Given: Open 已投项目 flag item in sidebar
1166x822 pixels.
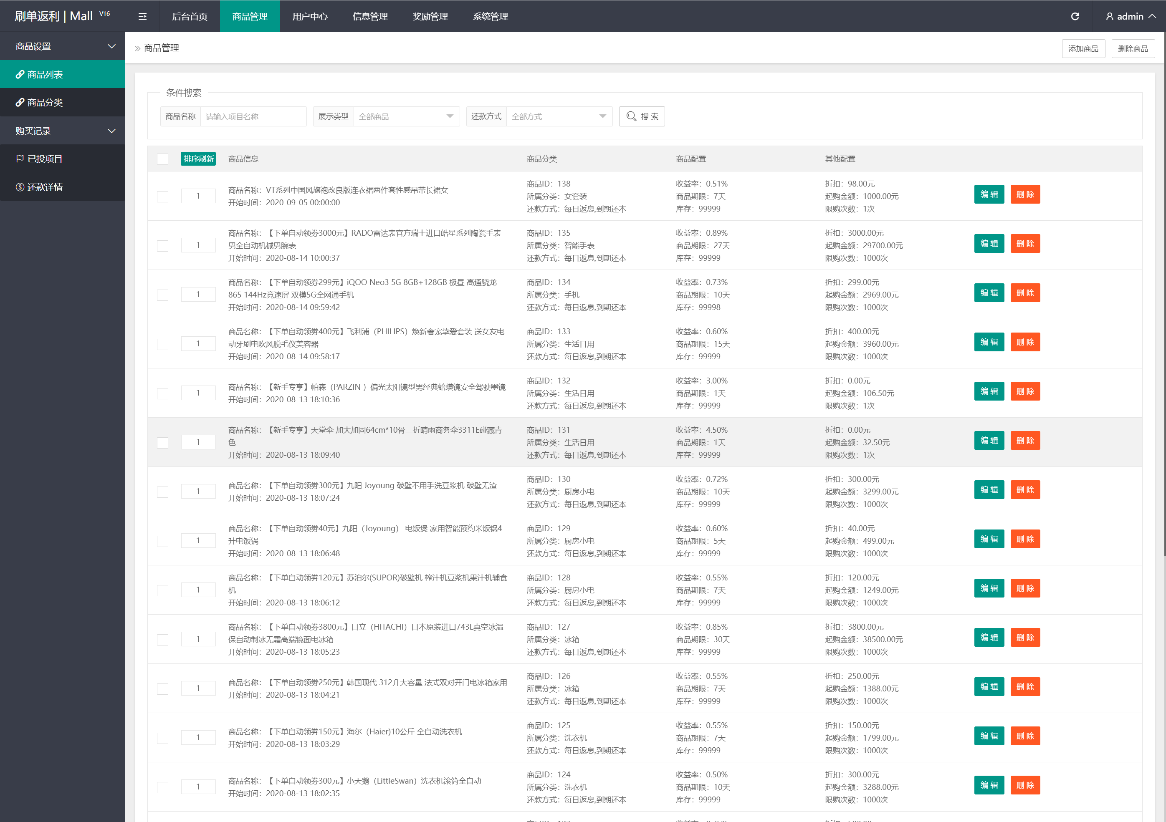Looking at the screenshot, I should tap(63, 159).
